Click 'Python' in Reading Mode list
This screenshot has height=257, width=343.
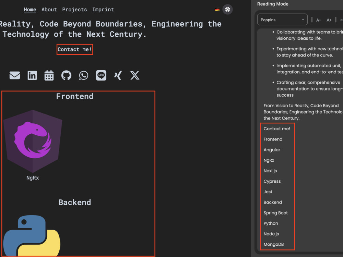pyautogui.click(x=271, y=223)
